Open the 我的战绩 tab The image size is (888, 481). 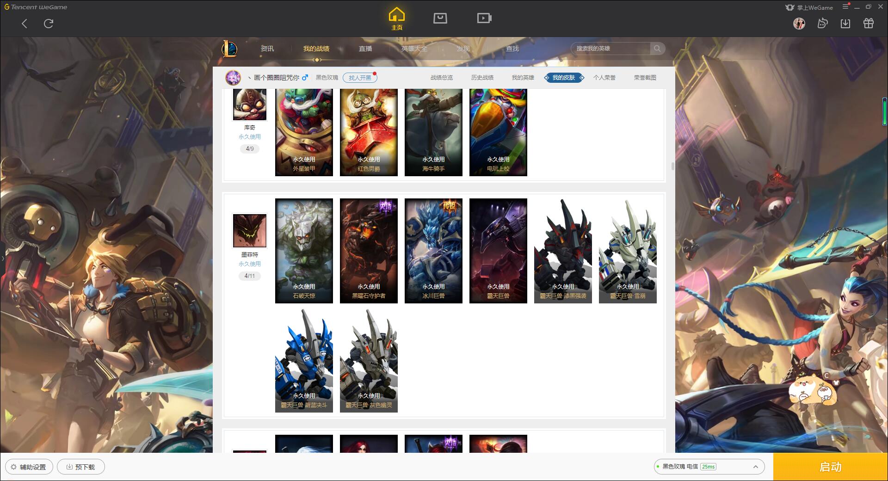(316, 49)
